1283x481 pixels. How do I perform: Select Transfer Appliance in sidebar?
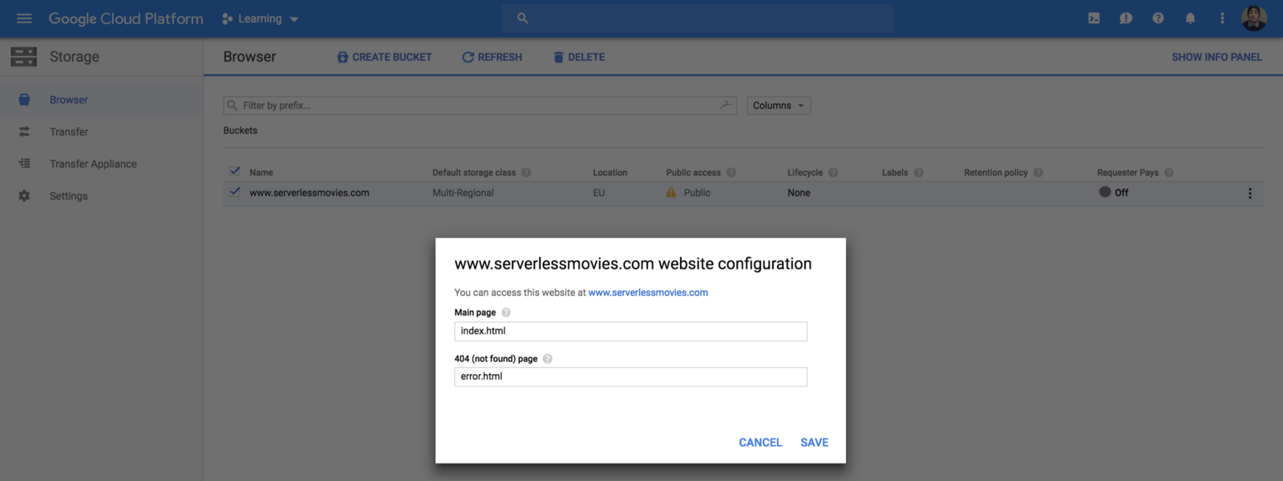pos(93,164)
